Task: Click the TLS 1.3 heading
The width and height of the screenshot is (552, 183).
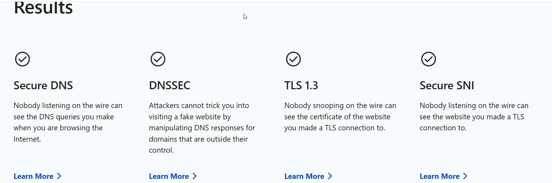Action: coord(301,85)
